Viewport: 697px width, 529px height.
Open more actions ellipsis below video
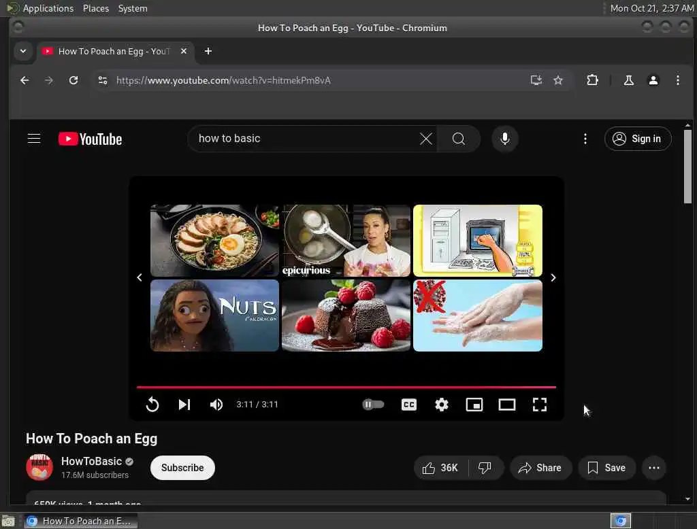click(x=654, y=468)
